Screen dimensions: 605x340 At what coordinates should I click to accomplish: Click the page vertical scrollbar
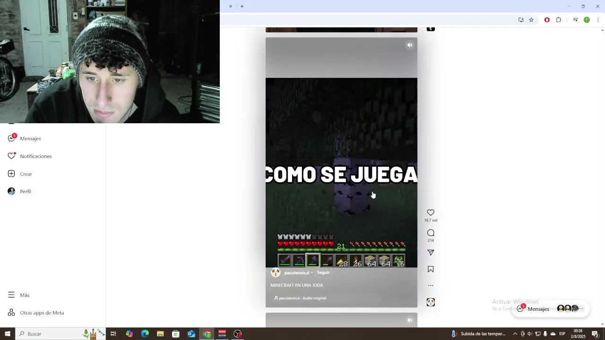click(x=602, y=177)
